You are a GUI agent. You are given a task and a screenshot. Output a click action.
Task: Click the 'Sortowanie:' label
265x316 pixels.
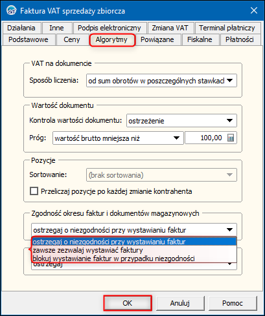48,174
